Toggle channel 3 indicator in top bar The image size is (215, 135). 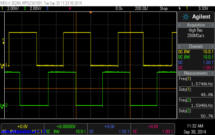coord(47,9)
